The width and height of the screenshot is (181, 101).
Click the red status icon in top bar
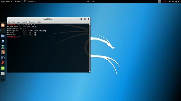pos(165,1)
